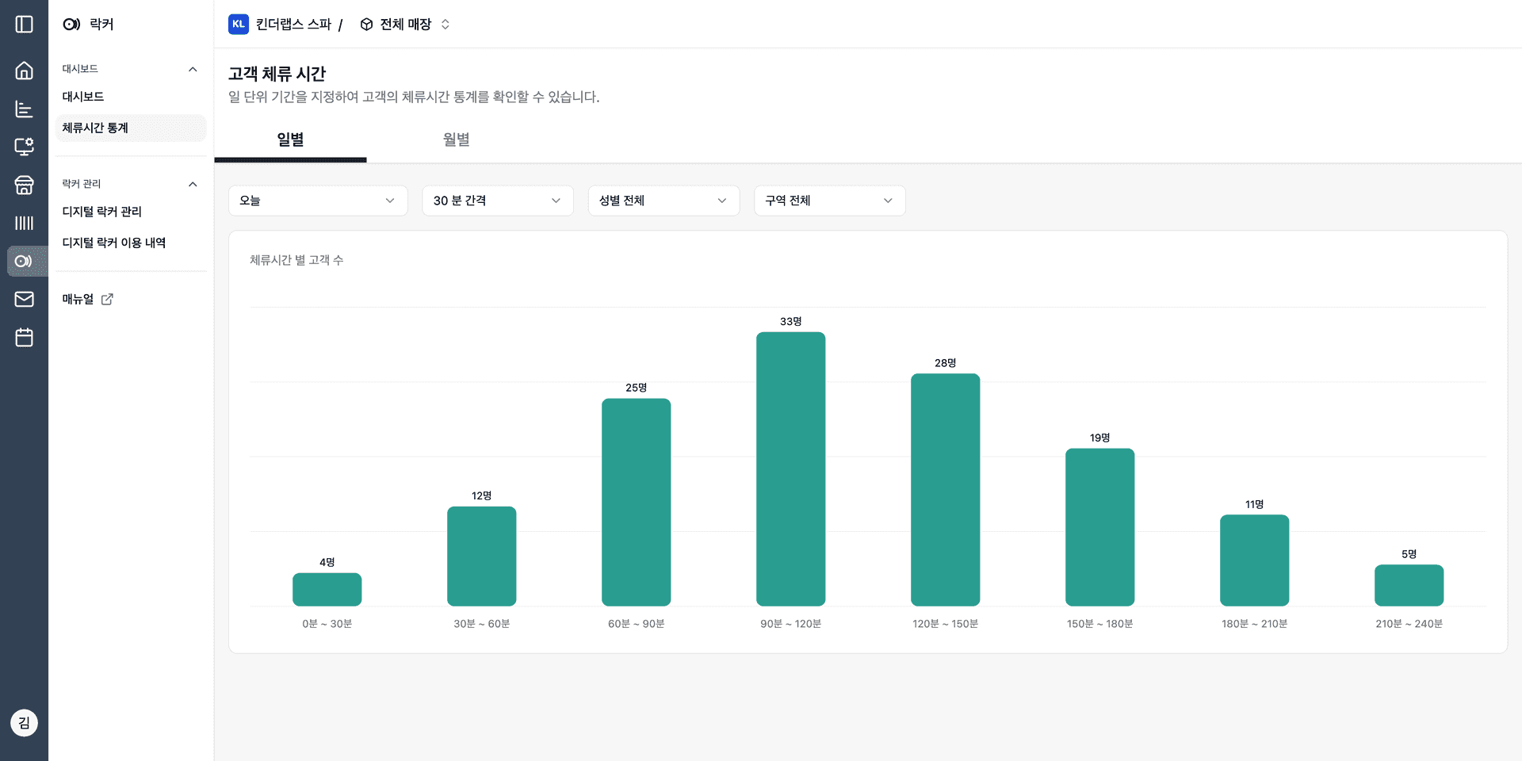Click the 120분 ~ 150분 bar
Image resolution: width=1522 pixels, height=761 pixels.
pyautogui.click(x=945, y=489)
